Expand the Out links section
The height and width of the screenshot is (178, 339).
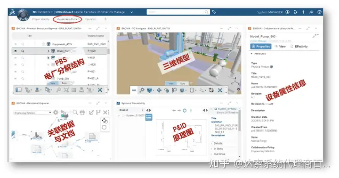211,154
